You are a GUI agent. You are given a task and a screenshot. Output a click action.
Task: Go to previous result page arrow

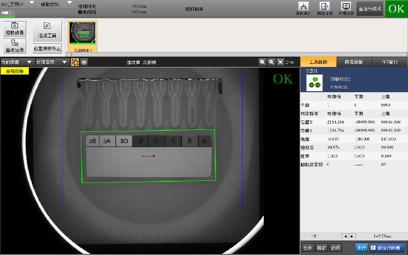point(345,236)
